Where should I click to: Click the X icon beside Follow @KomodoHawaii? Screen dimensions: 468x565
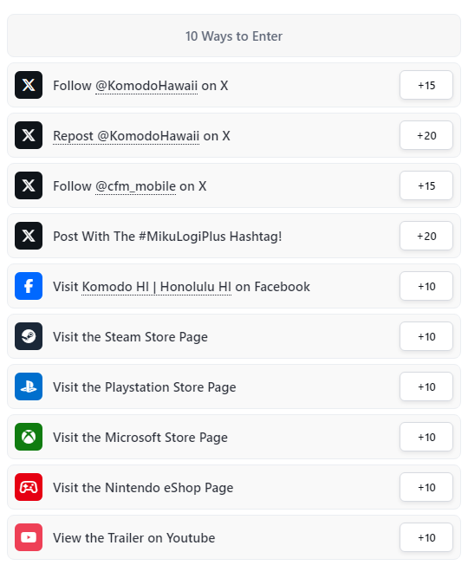(x=29, y=85)
